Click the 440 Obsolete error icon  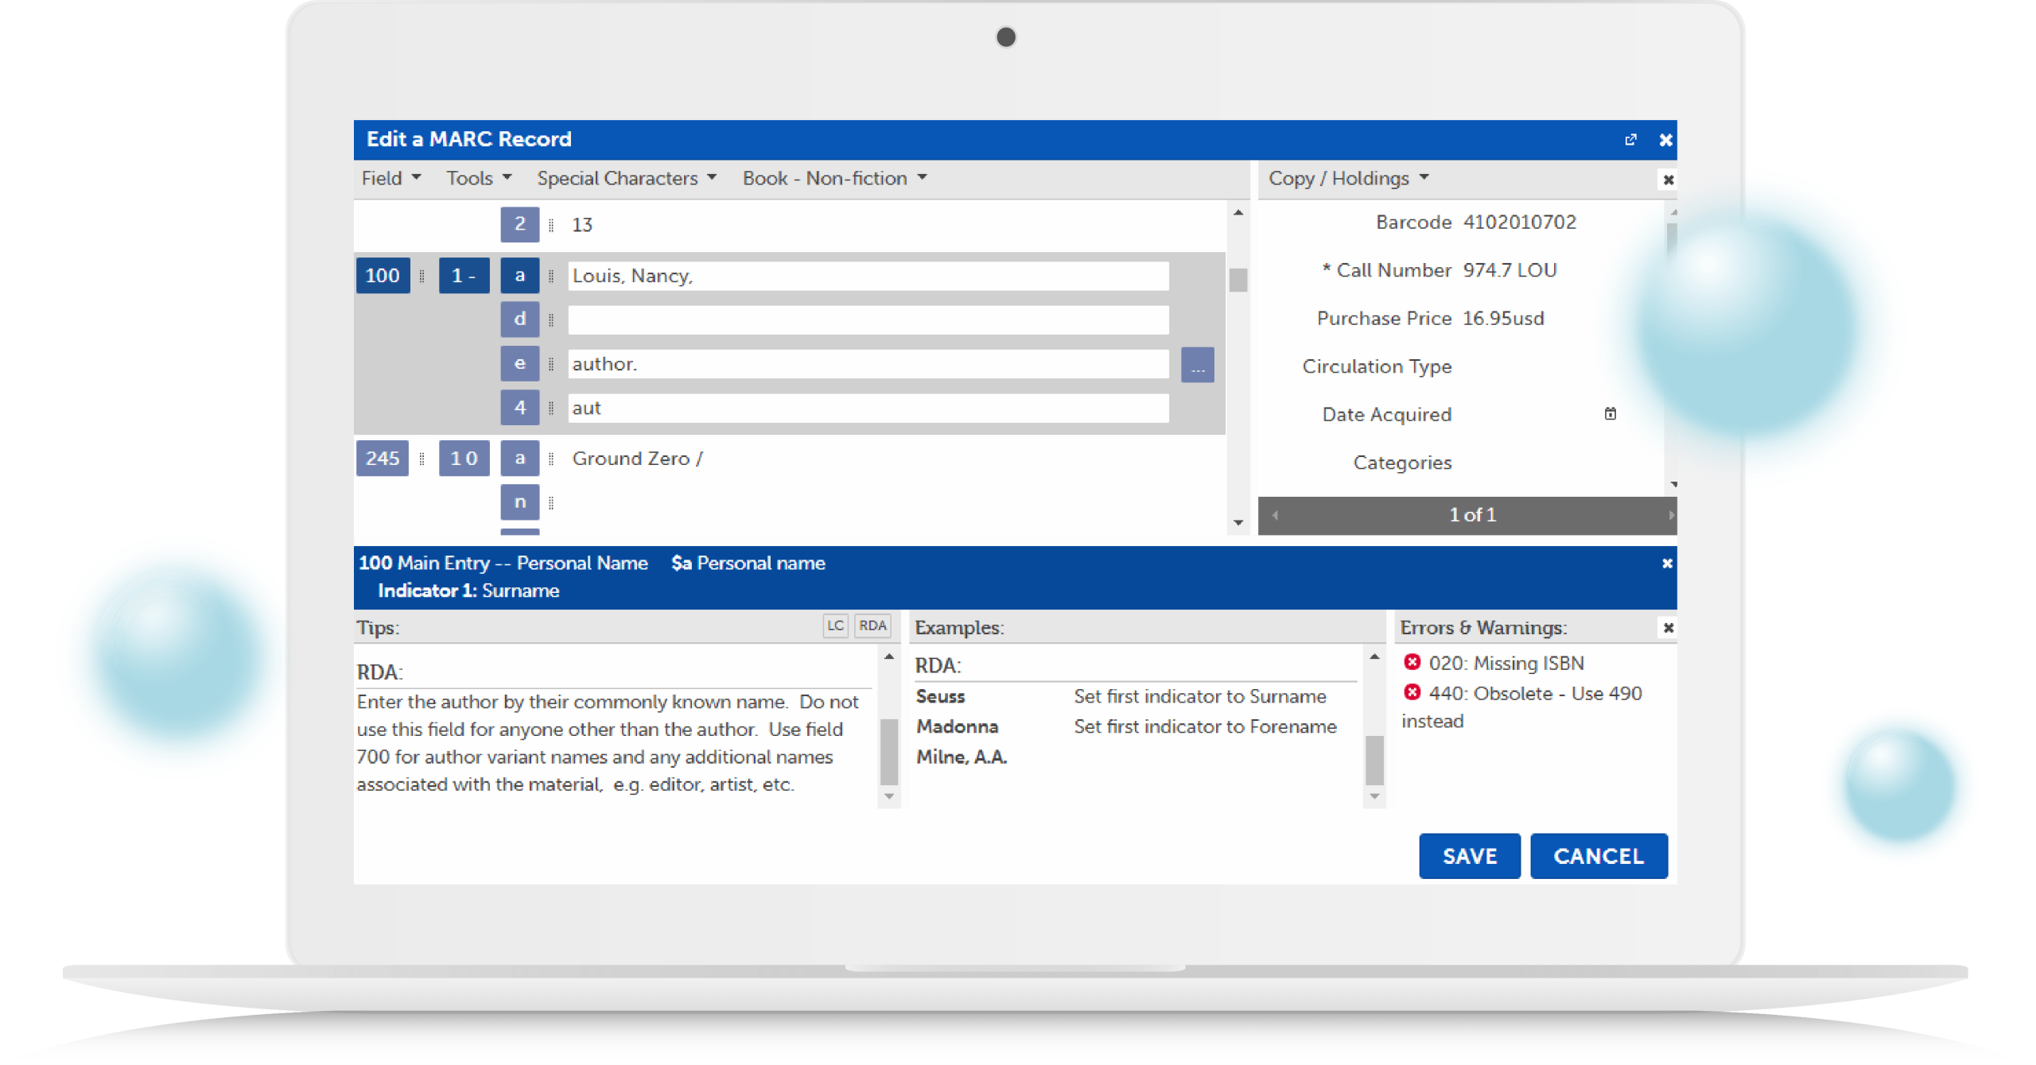1412,692
